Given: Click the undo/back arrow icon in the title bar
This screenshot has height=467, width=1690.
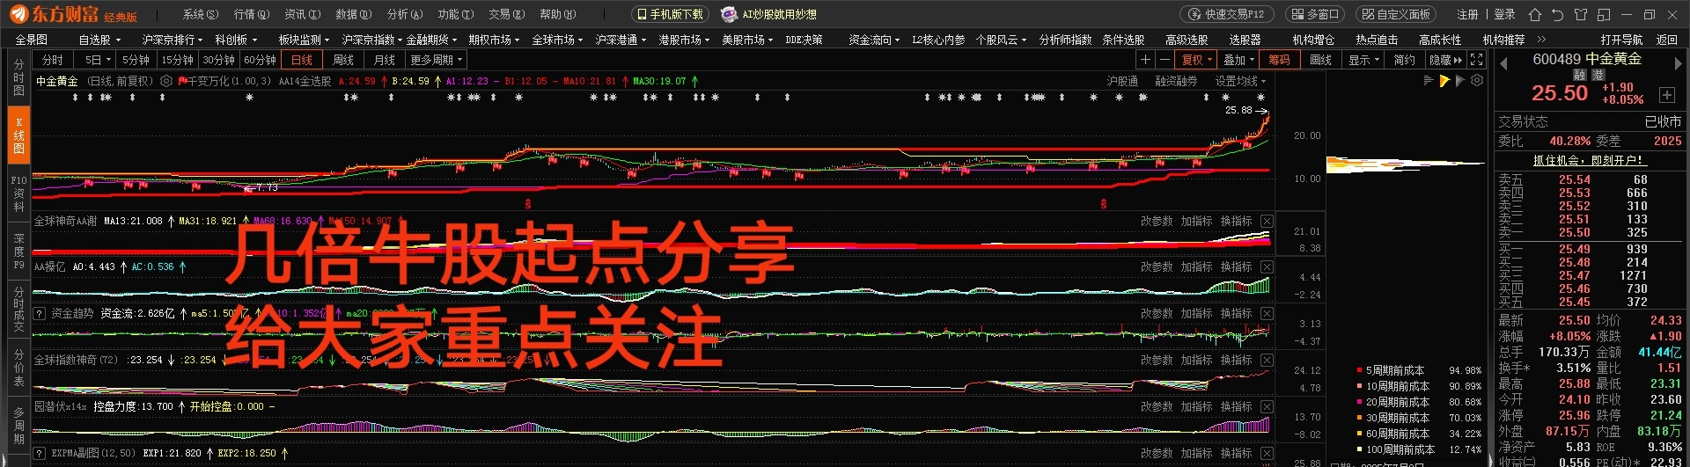Looking at the screenshot, I should point(1557,14).
